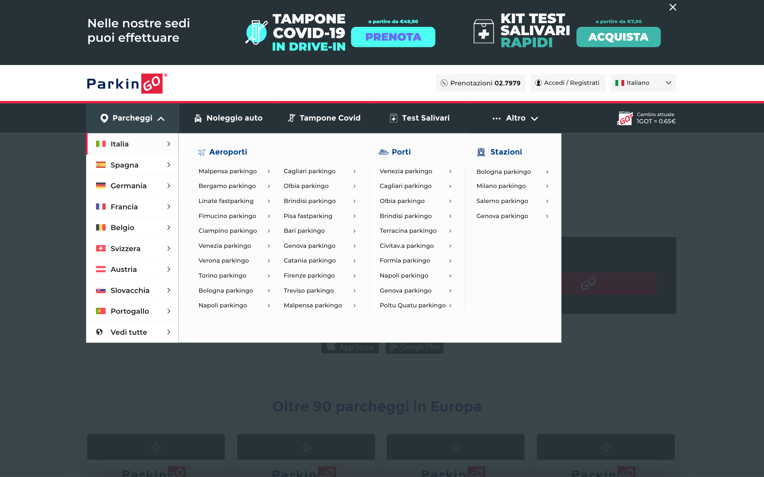Click the swab icon on Tampone Covid

(291, 118)
